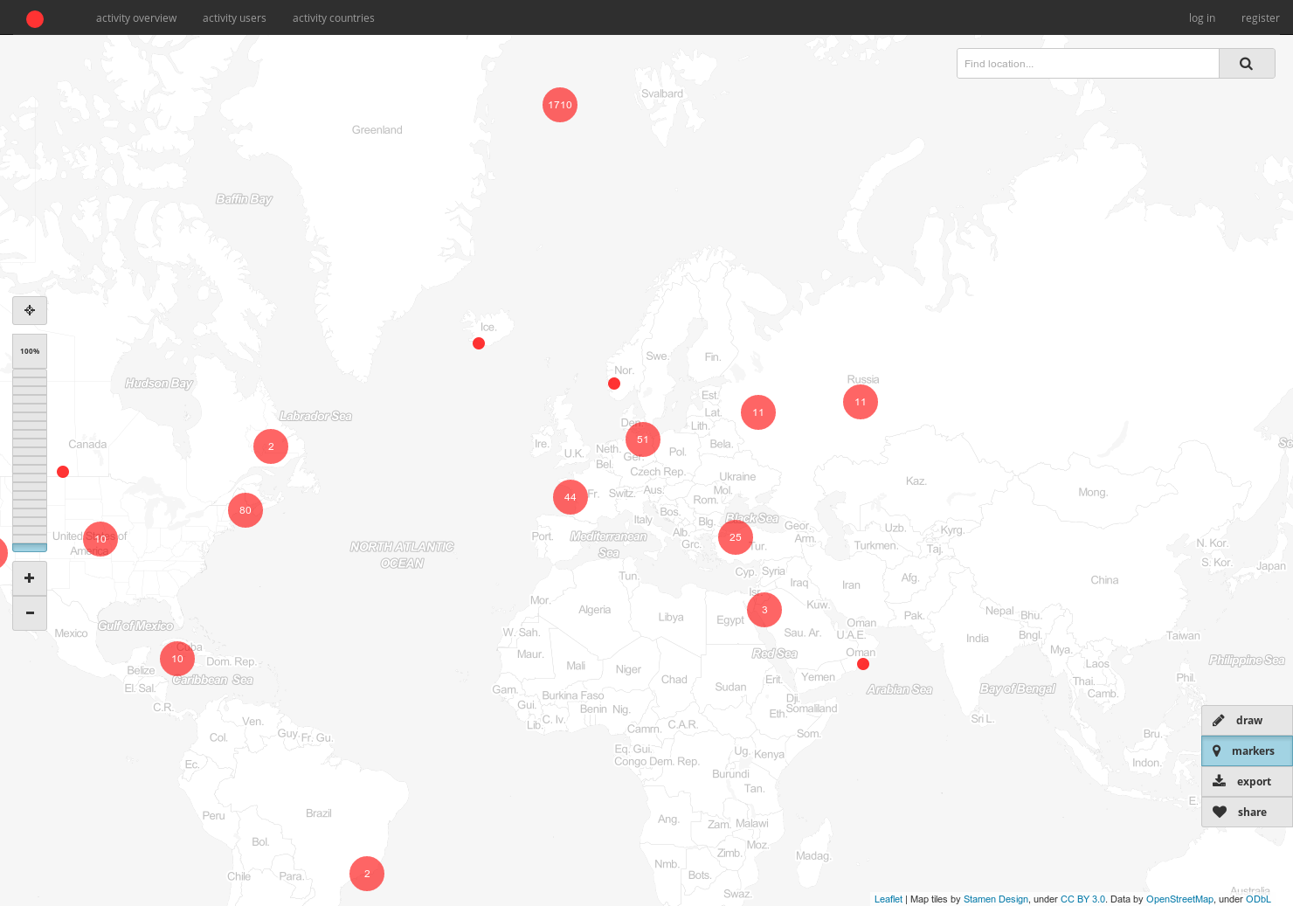Open the 25 cluster near Turkey
This screenshot has width=1293, height=906.
coord(736,537)
